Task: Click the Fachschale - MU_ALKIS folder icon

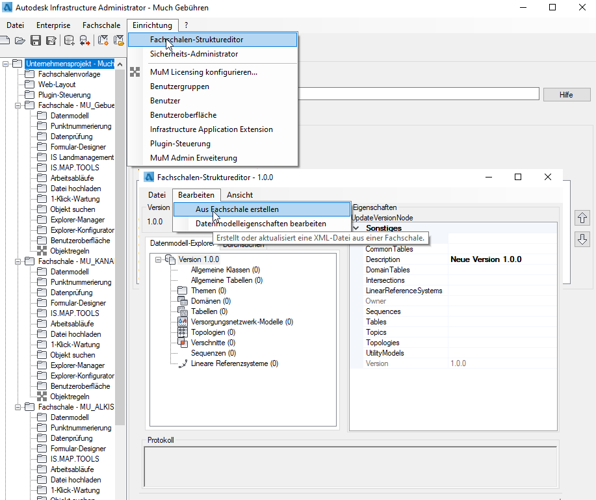Action: tap(30, 407)
